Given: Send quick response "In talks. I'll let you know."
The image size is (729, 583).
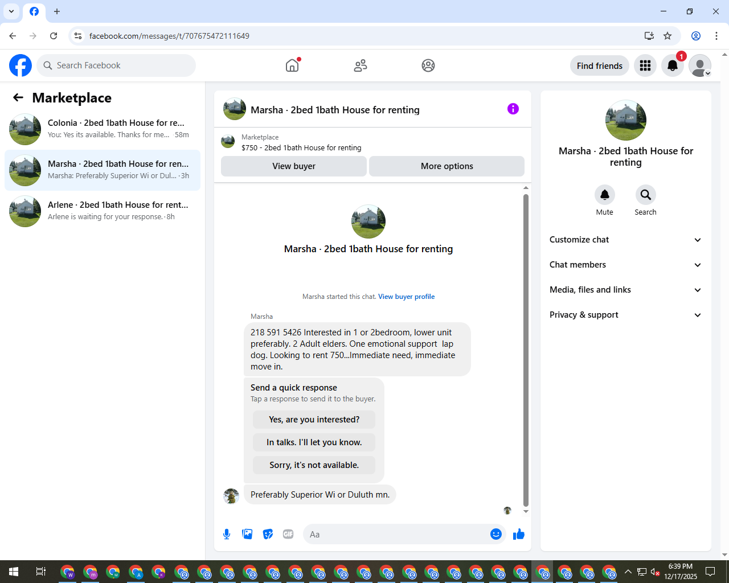Looking at the screenshot, I should pyautogui.click(x=314, y=442).
